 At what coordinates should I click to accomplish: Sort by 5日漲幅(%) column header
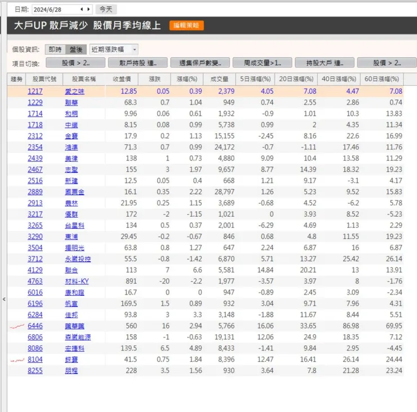tap(255, 79)
